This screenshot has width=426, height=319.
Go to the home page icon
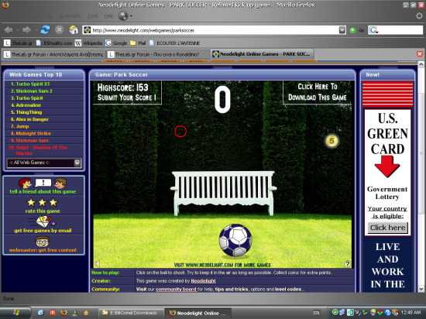[74, 30]
